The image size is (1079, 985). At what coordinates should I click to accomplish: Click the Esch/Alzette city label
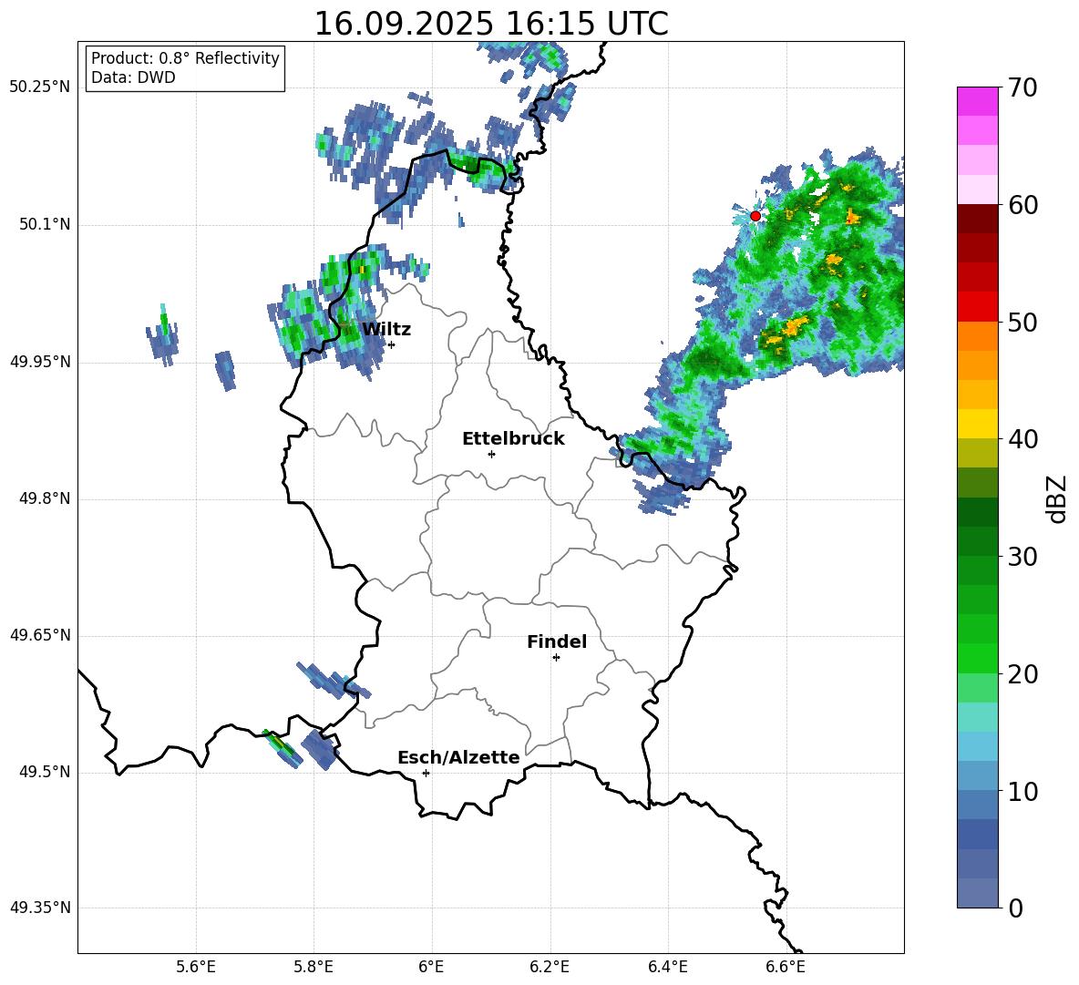tap(458, 758)
